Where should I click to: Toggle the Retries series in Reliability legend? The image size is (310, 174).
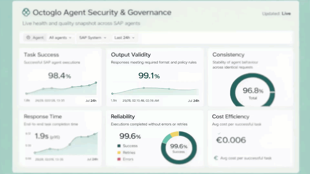(x=126, y=152)
